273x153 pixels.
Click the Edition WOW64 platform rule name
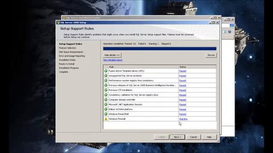(x=120, y=109)
